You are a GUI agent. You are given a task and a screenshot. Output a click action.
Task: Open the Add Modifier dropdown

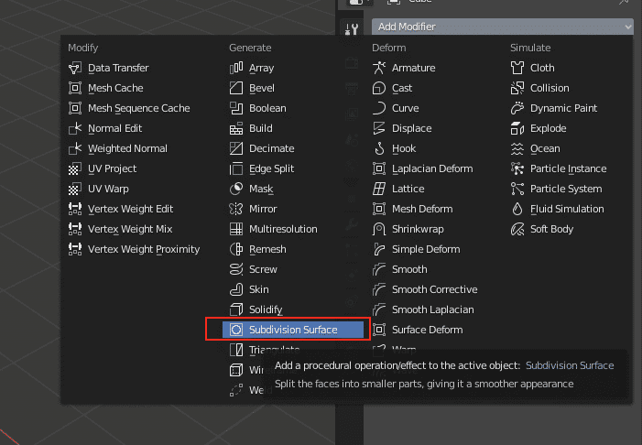point(503,27)
